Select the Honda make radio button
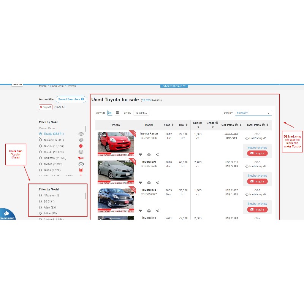Image resolution: width=304 pixels, height=304 pixels. 40,152
